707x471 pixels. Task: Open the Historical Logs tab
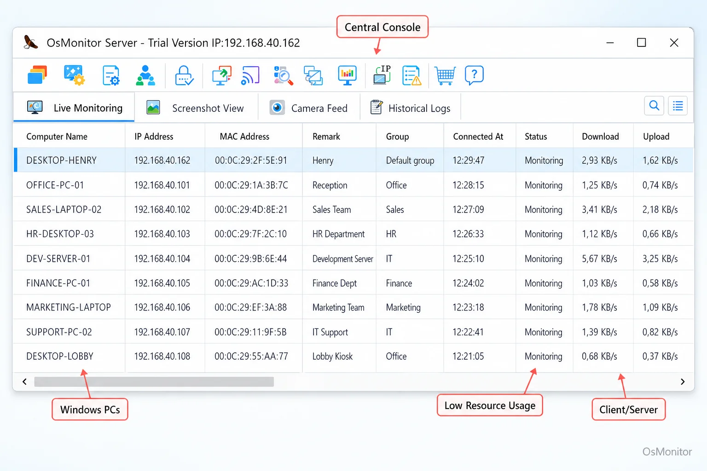tap(411, 108)
